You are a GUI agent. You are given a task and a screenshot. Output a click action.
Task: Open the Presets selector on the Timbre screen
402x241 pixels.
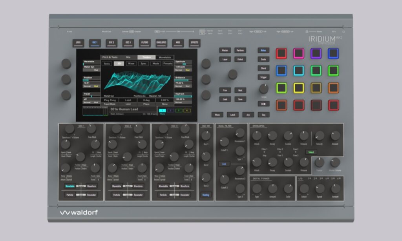[168, 64]
